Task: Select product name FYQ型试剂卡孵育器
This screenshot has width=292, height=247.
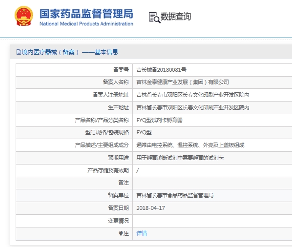Action: (159, 120)
